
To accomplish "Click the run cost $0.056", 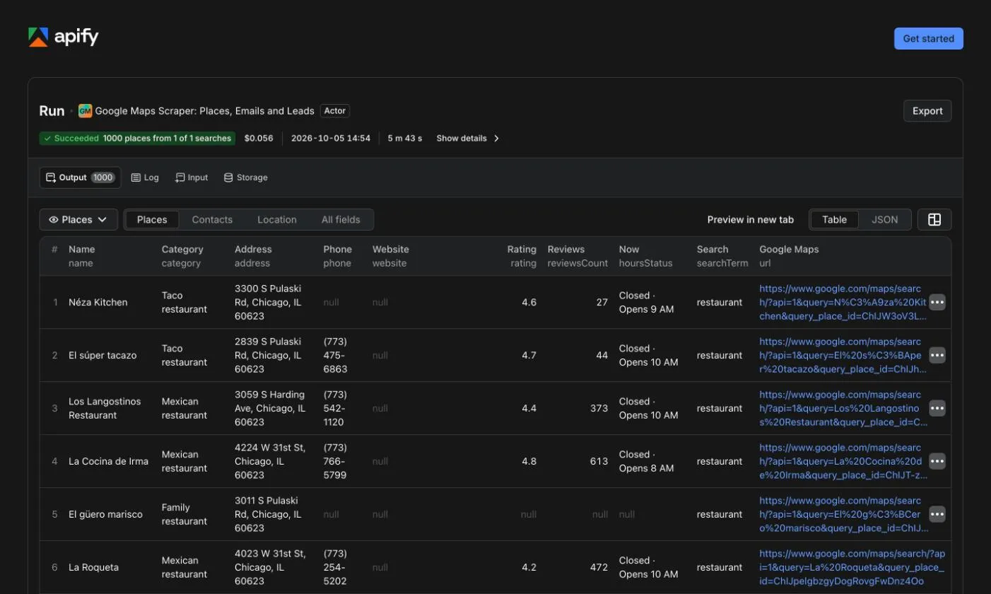I will (259, 139).
